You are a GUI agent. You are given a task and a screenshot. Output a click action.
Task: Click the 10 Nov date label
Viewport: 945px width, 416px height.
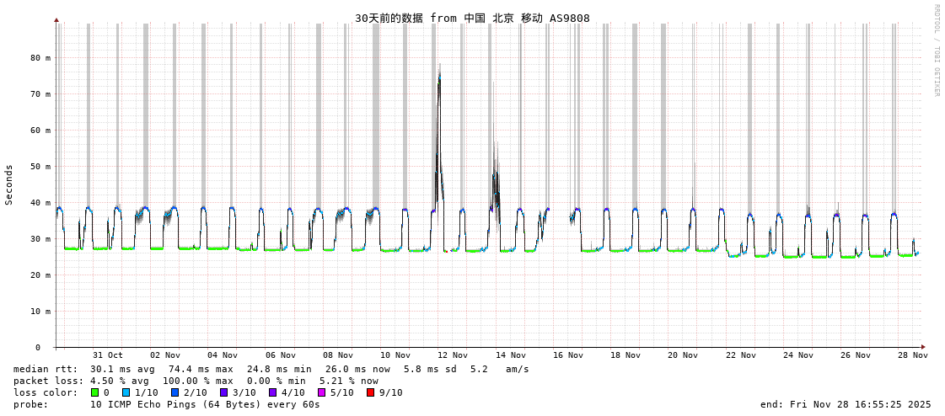[395, 355]
